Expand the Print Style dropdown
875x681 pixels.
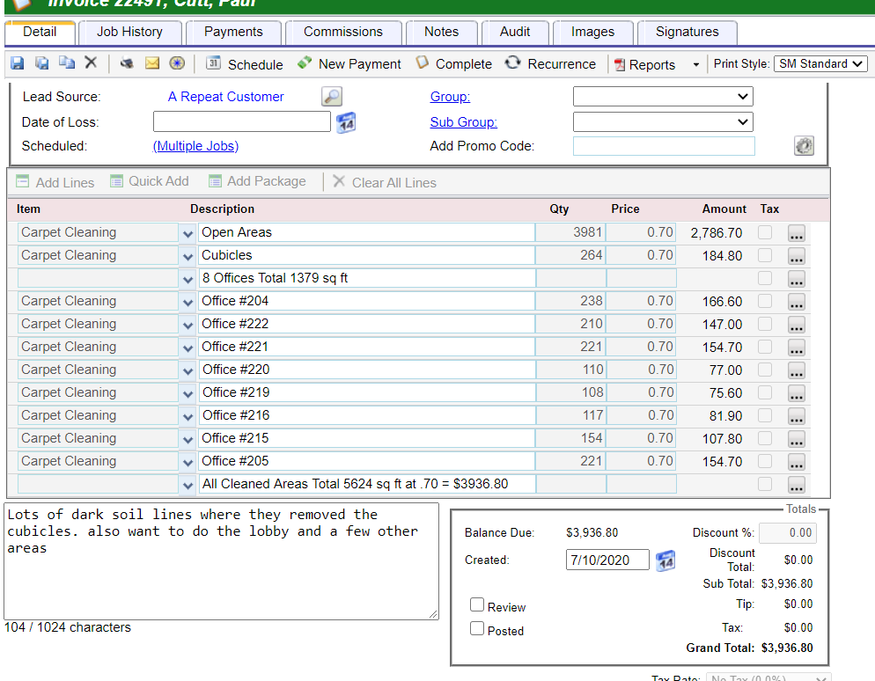[820, 64]
